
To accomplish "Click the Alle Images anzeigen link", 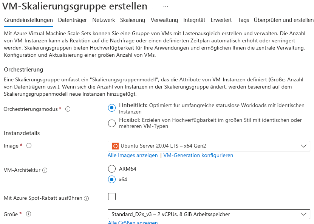I will (x=133, y=155).
